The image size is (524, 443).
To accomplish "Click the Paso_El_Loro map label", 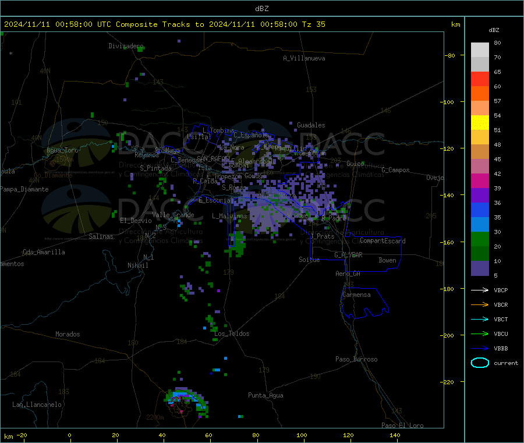I will point(402,426).
